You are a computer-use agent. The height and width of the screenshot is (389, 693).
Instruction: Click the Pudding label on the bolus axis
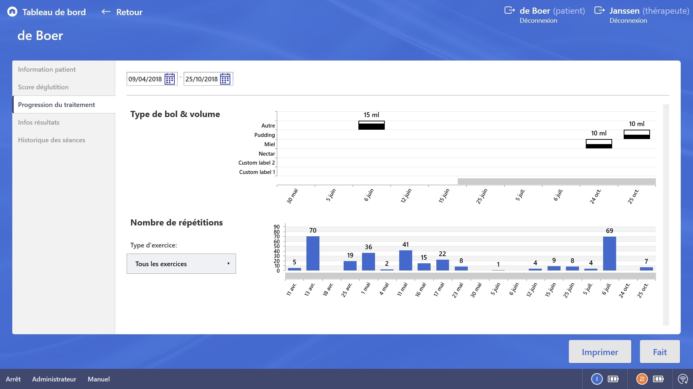point(265,135)
